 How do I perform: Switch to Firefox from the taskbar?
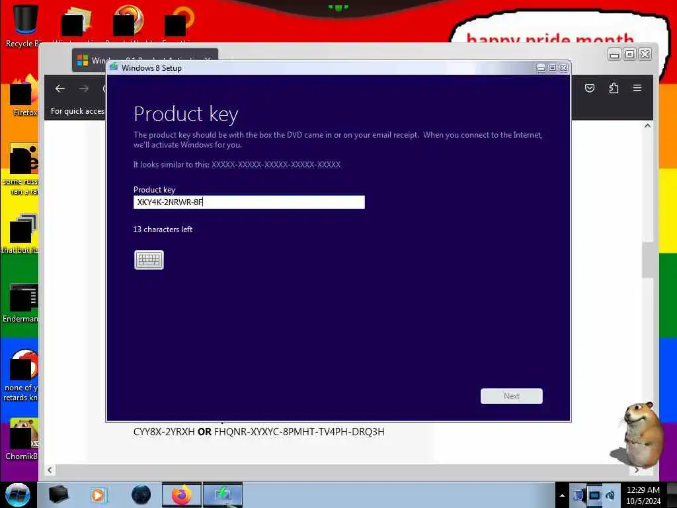tap(182, 495)
